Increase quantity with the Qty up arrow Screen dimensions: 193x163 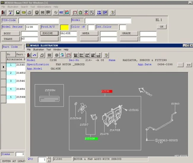[x=49, y=158]
